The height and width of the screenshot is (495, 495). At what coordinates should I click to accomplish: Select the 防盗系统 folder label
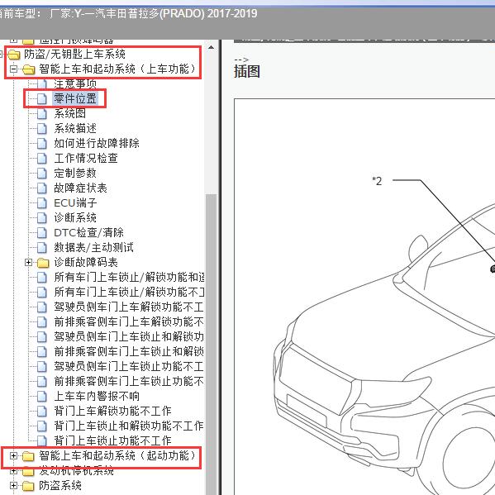60,485
